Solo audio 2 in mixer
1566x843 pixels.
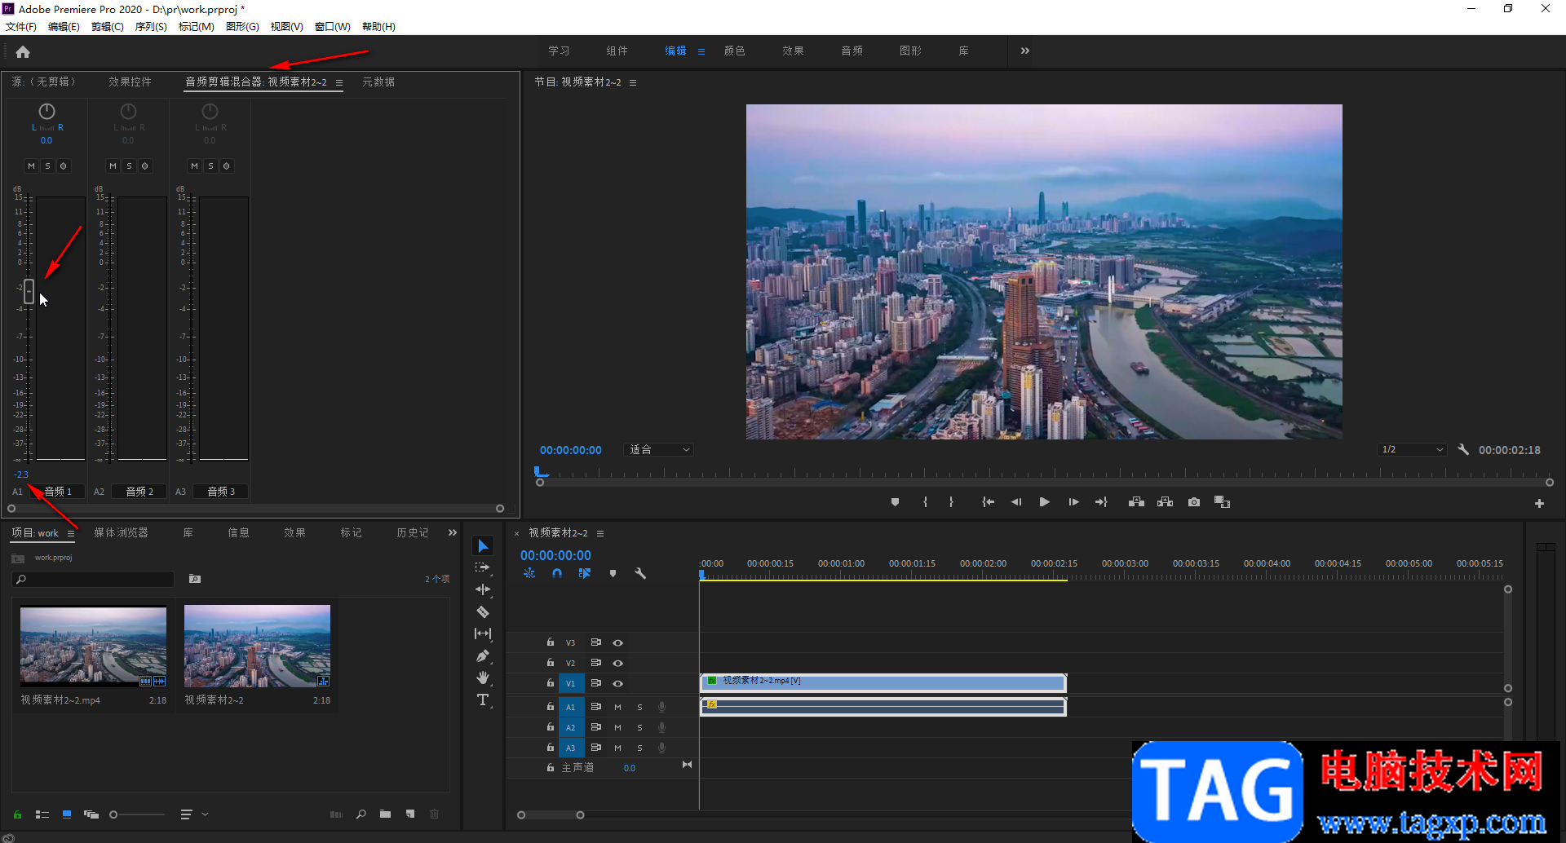[129, 166]
